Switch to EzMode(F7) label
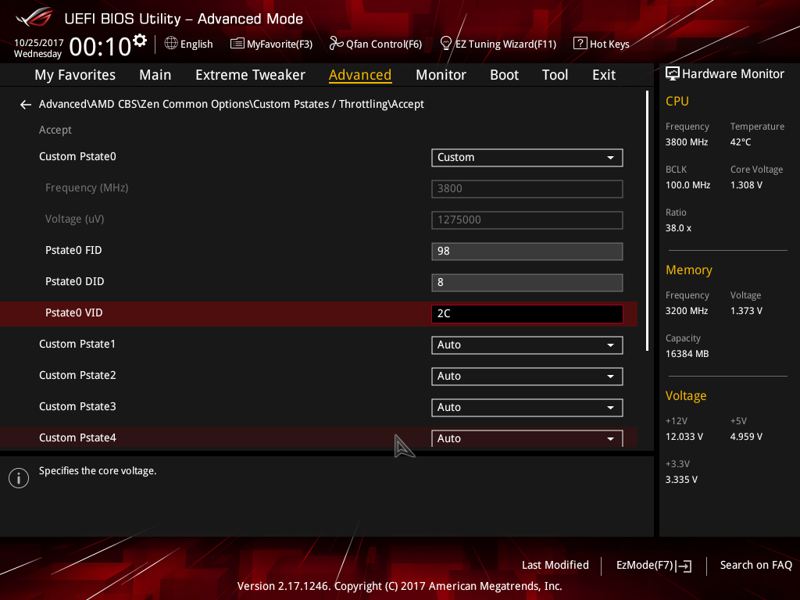Screen dimensions: 800x600 [645, 565]
